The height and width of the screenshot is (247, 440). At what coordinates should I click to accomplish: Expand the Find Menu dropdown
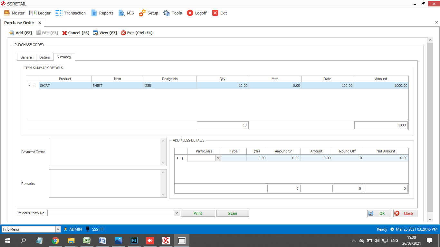tap(58, 229)
